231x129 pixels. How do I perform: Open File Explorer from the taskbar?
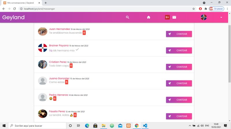click(104, 126)
